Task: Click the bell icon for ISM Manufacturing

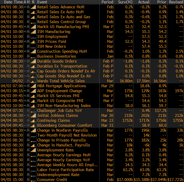Action: click(28, 32)
